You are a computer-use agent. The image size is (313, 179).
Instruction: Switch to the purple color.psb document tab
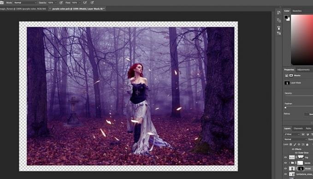pos(78,9)
